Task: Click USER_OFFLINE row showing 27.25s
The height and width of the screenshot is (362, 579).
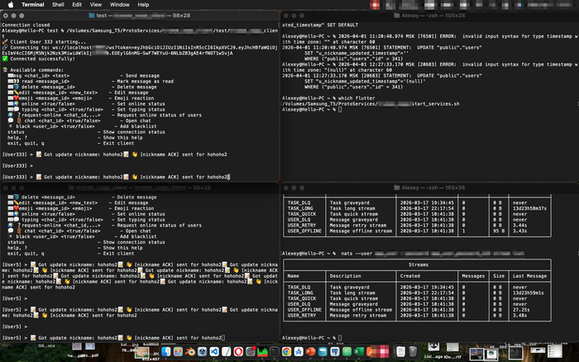Action: point(417,310)
